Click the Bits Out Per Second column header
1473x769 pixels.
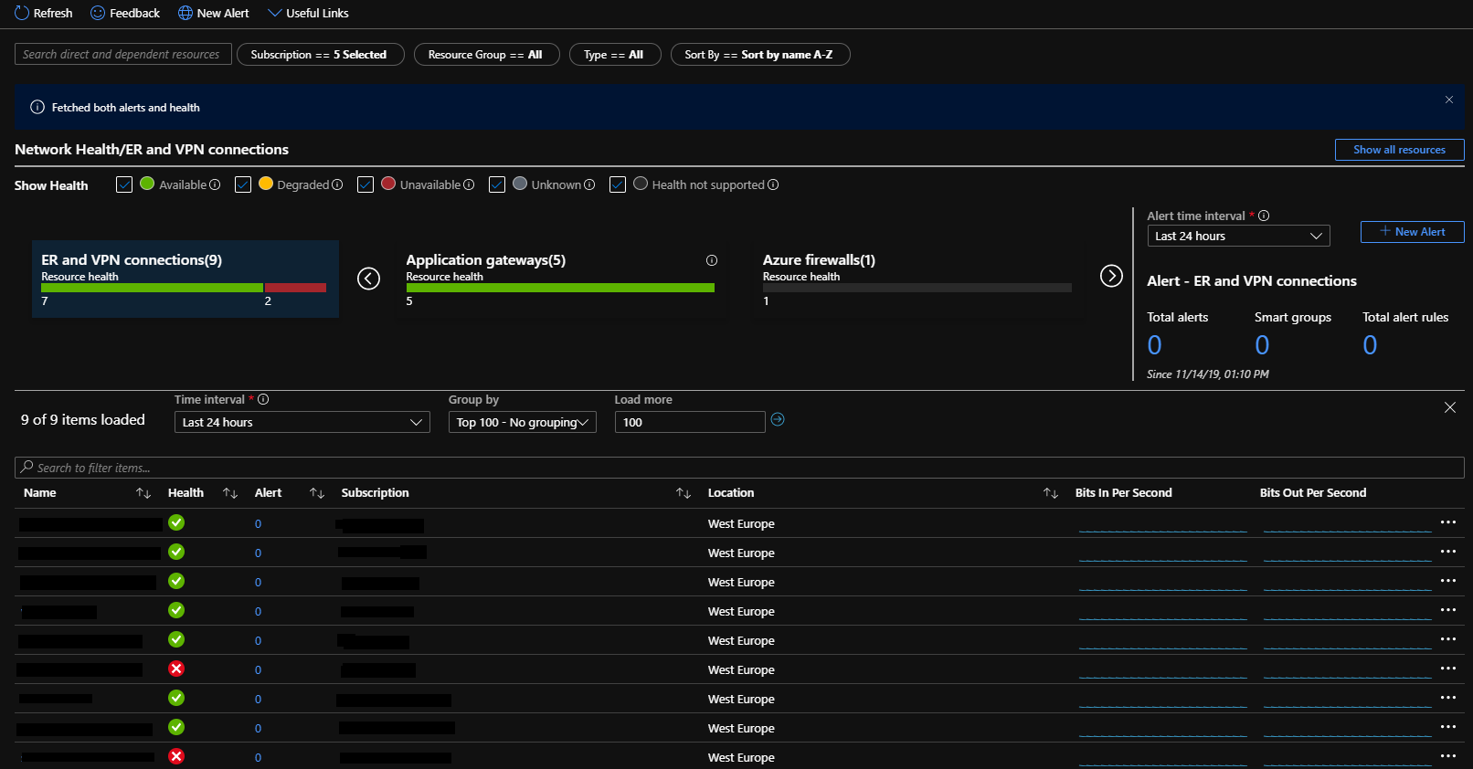point(1313,493)
